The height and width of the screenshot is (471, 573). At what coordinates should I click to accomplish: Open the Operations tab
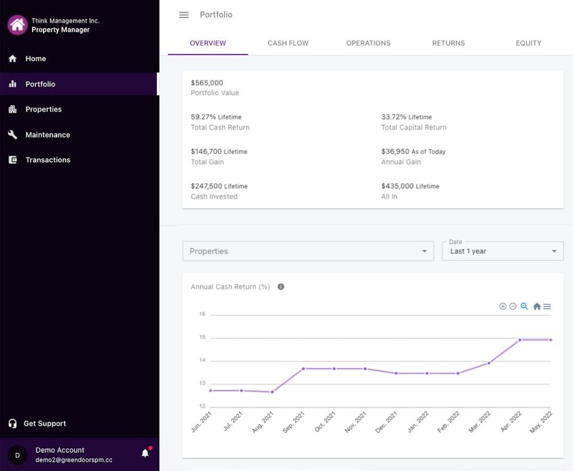point(368,43)
